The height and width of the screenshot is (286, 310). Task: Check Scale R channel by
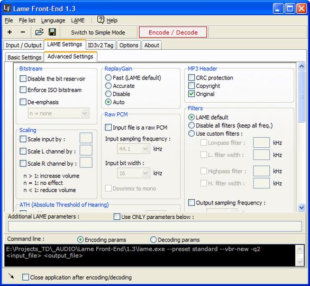[23, 164]
